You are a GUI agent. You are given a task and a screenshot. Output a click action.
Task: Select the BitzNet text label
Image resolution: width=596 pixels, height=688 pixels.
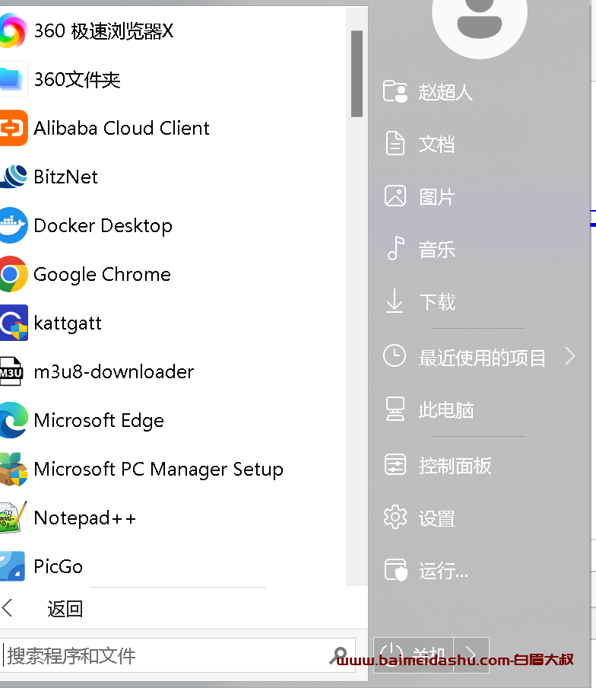(65, 177)
